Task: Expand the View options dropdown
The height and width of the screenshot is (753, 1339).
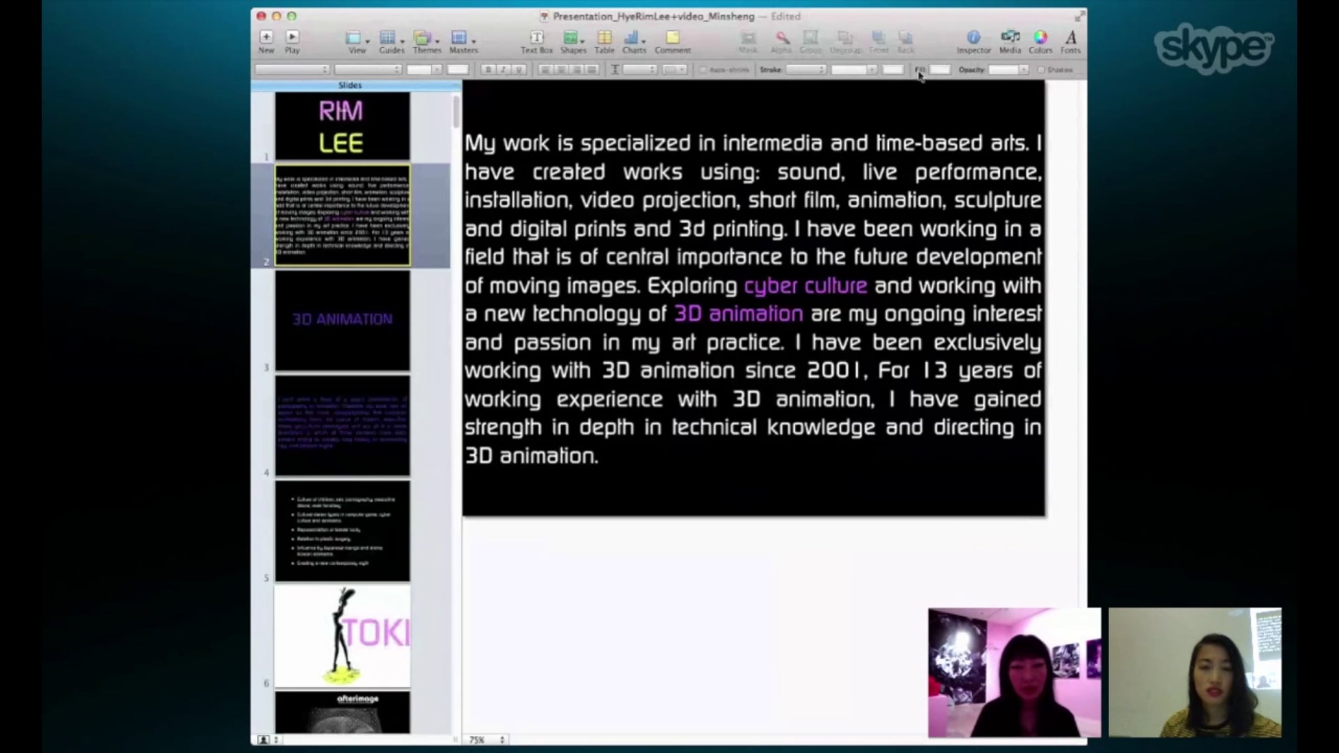Action: click(x=357, y=38)
